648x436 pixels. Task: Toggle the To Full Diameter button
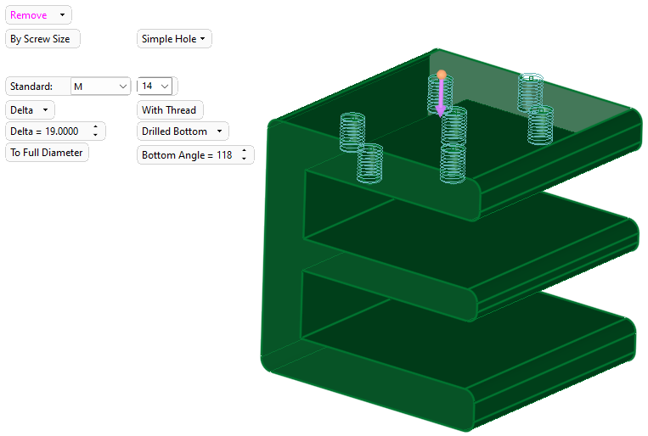pyautogui.click(x=47, y=153)
